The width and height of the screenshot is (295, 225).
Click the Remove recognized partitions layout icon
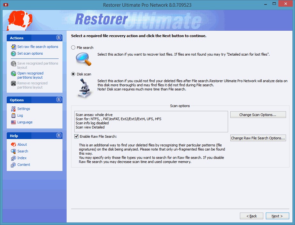(x=13, y=83)
